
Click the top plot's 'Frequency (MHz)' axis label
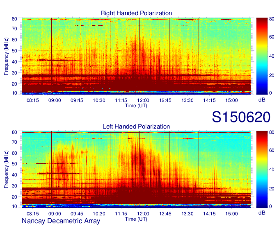6,56
